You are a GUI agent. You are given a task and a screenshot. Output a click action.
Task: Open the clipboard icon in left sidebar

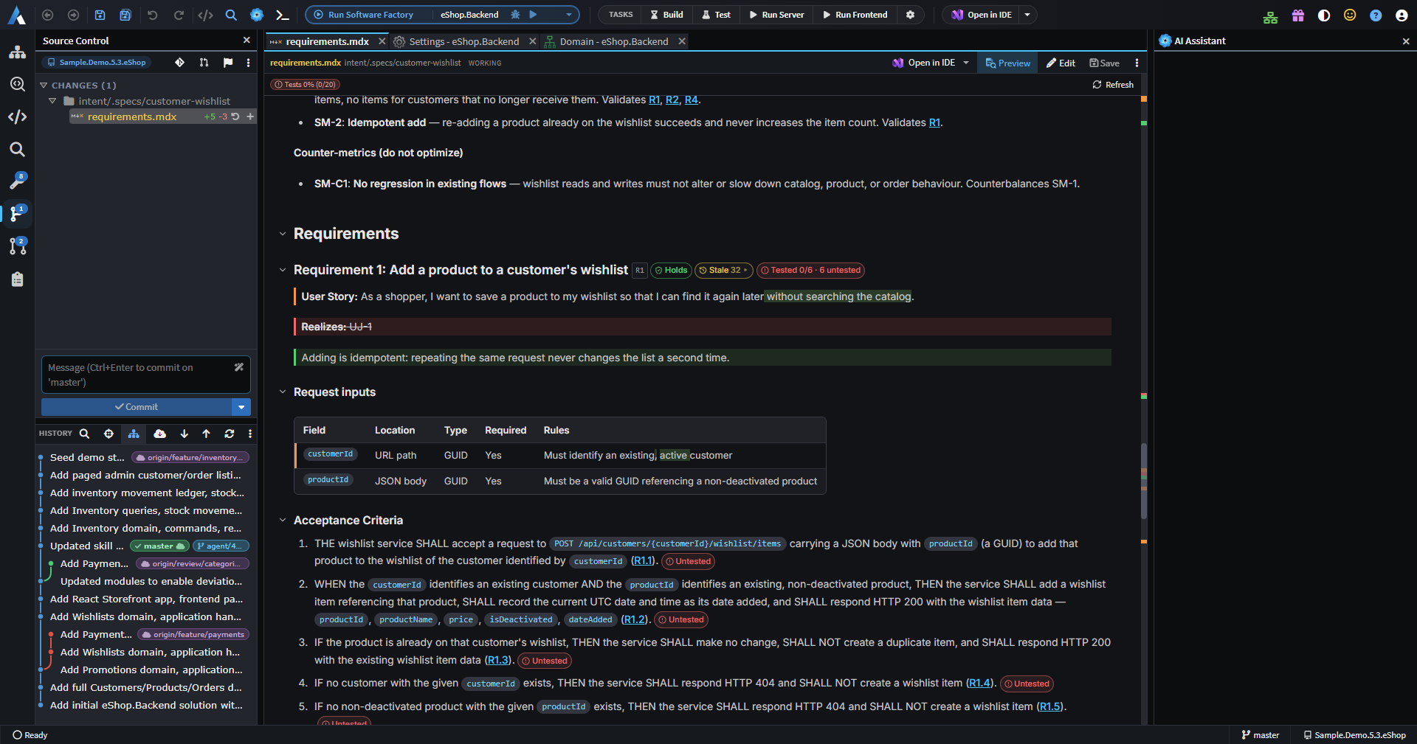(18, 279)
